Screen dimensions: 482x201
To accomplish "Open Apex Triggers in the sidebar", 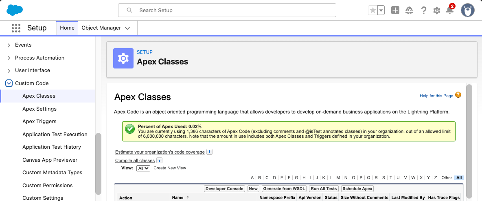I will (x=39, y=122).
